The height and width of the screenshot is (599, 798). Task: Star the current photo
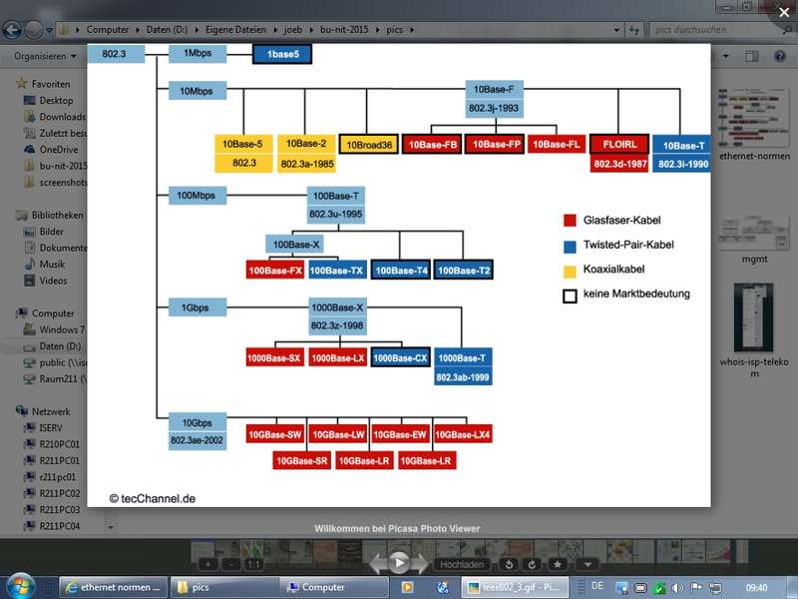(558, 564)
